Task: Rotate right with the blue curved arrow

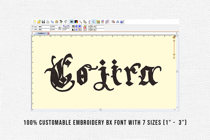Action: coord(68,26)
